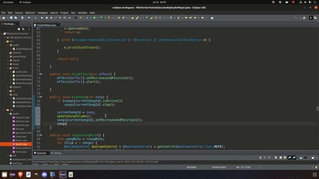
Task: Open Show Applications grid in dock
Action: [x=315, y=175]
